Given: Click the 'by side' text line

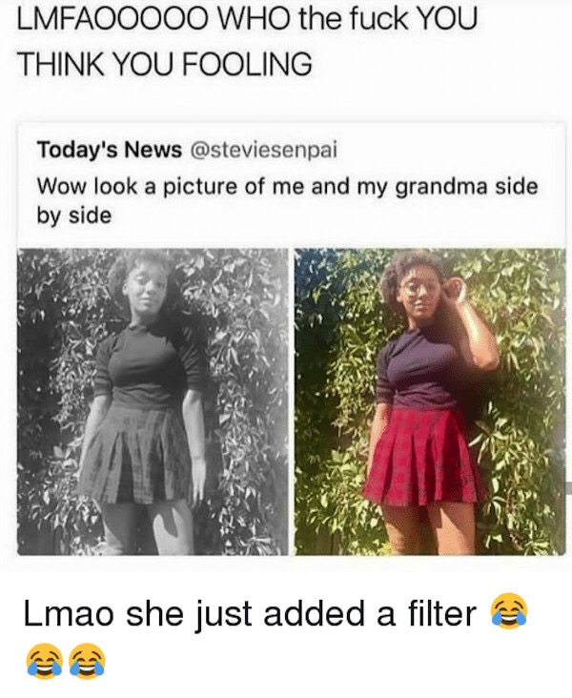Looking at the screenshot, I should click(74, 216).
